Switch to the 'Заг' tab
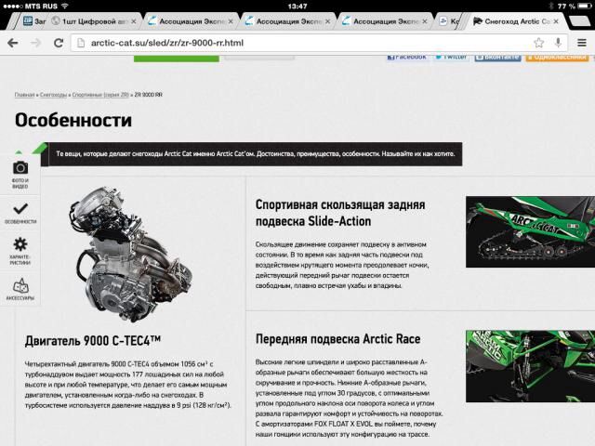Image resolution: width=595 pixels, height=446 pixels. click(x=33, y=21)
